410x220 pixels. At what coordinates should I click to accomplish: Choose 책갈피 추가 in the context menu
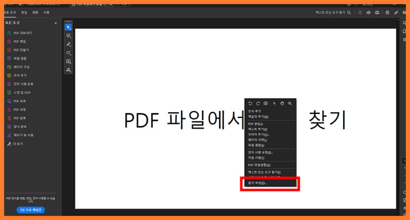click(x=258, y=117)
